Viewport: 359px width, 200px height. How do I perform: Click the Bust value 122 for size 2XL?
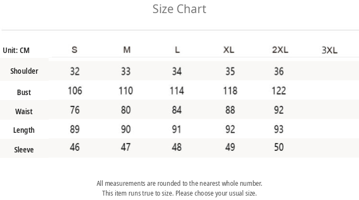point(279,91)
